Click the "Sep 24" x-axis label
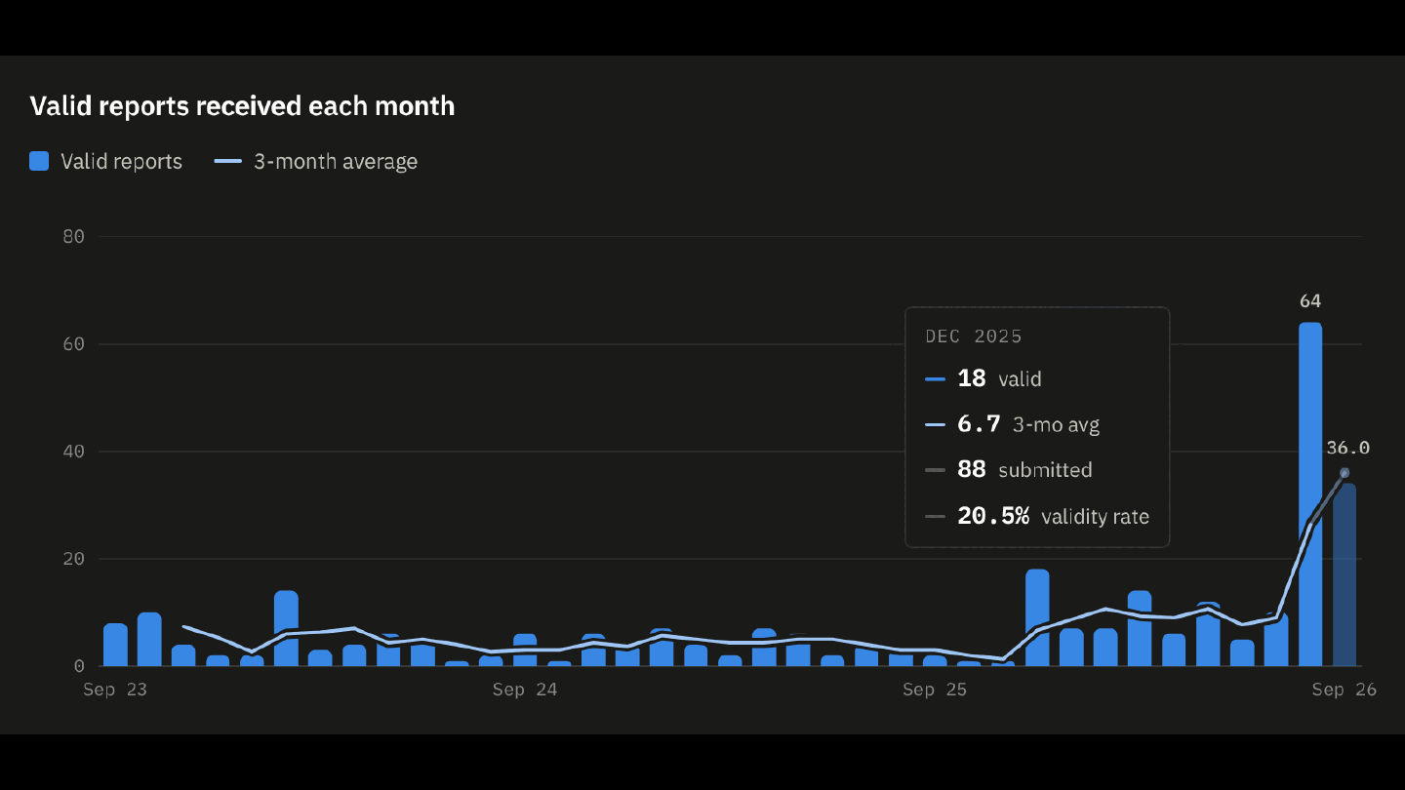This screenshot has width=1405, height=790. 525,691
